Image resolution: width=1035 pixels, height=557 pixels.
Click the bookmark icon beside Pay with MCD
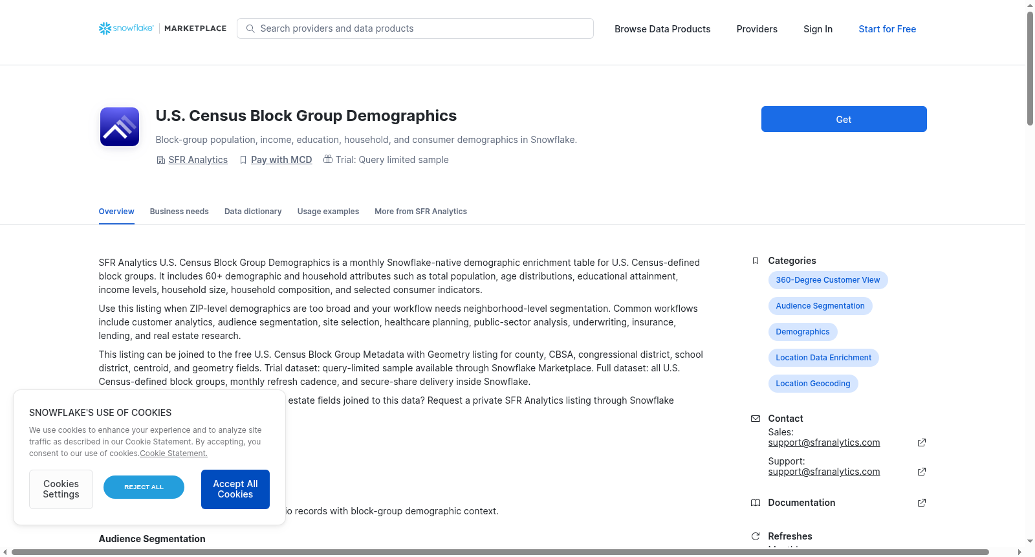tap(243, 160)
